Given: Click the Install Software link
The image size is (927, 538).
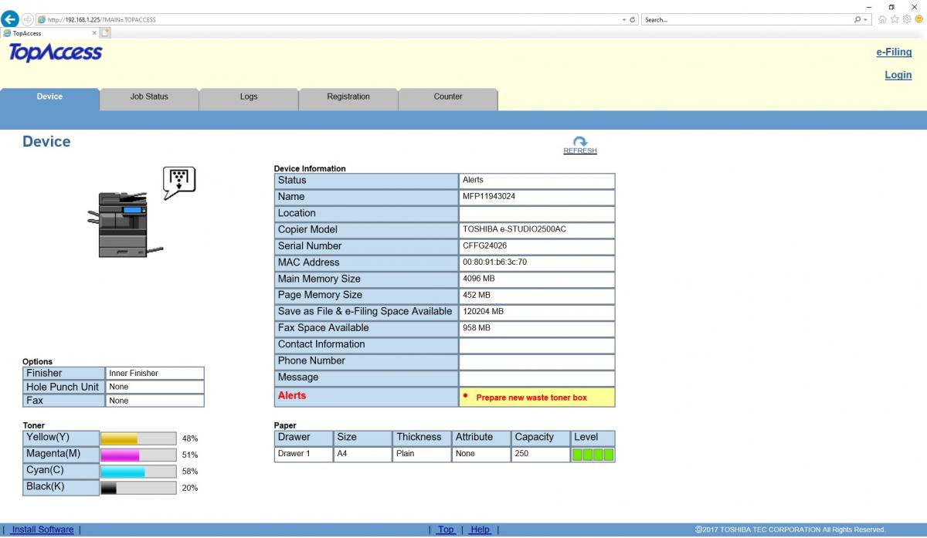Looking at the screenshot, I should pyautogui.click(x=42, y=530).
